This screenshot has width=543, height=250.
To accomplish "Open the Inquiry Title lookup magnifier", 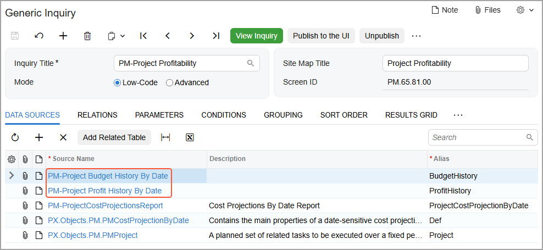I will coord(251,63).
